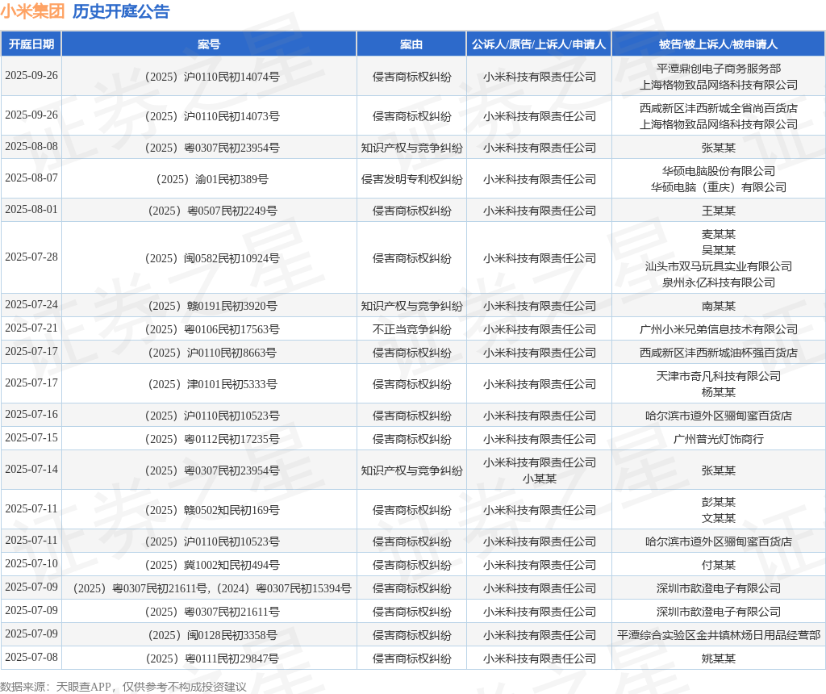
Task: Click defendant 麦某某
Action: 719,235
